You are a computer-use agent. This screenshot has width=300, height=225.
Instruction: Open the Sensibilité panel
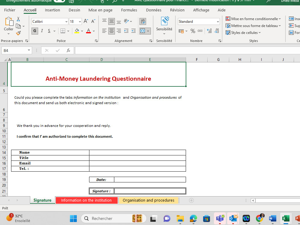(x=164, y=25)
